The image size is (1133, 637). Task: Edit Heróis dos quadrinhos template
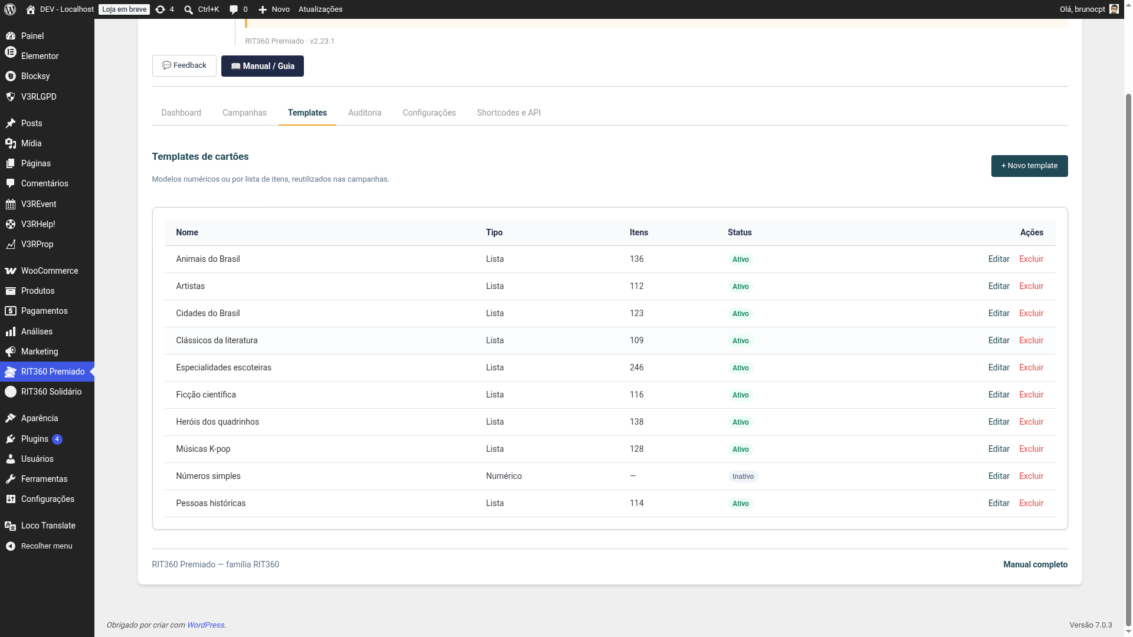click(998, 422)
